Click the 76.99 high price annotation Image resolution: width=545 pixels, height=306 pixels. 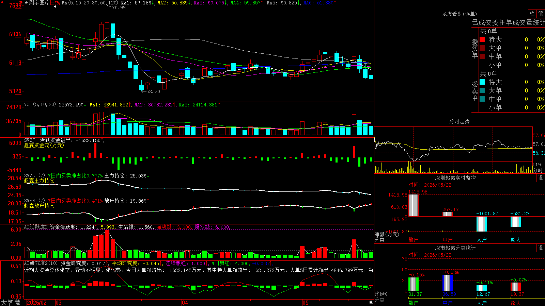click(x=119, y=7)
